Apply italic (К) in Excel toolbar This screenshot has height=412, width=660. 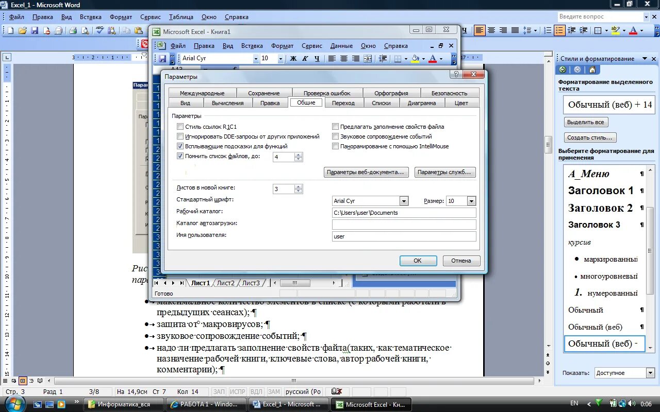tap(305, 59)
